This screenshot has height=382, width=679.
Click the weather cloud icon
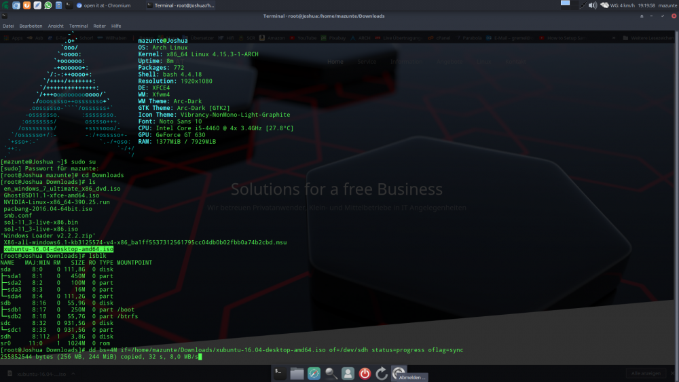(x=604, y=5)
